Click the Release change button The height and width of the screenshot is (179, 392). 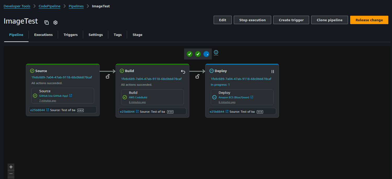[x=369, y=20]
